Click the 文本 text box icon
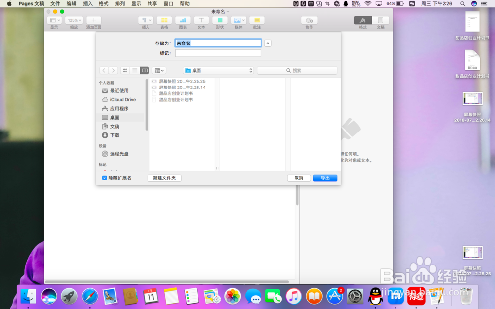495x309 pixels. click(x=201, y=20)
